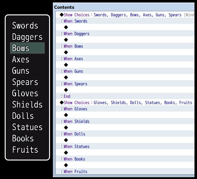Select Daggers in the choice window
Viewport: 197px width, 179px height.
click(x=27, y=37)
